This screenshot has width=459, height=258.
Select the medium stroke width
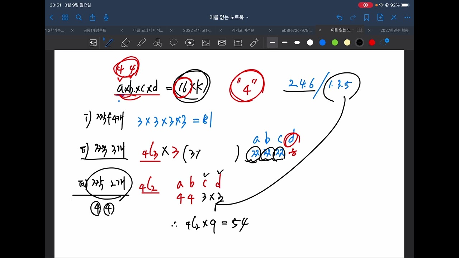(285, 43)
